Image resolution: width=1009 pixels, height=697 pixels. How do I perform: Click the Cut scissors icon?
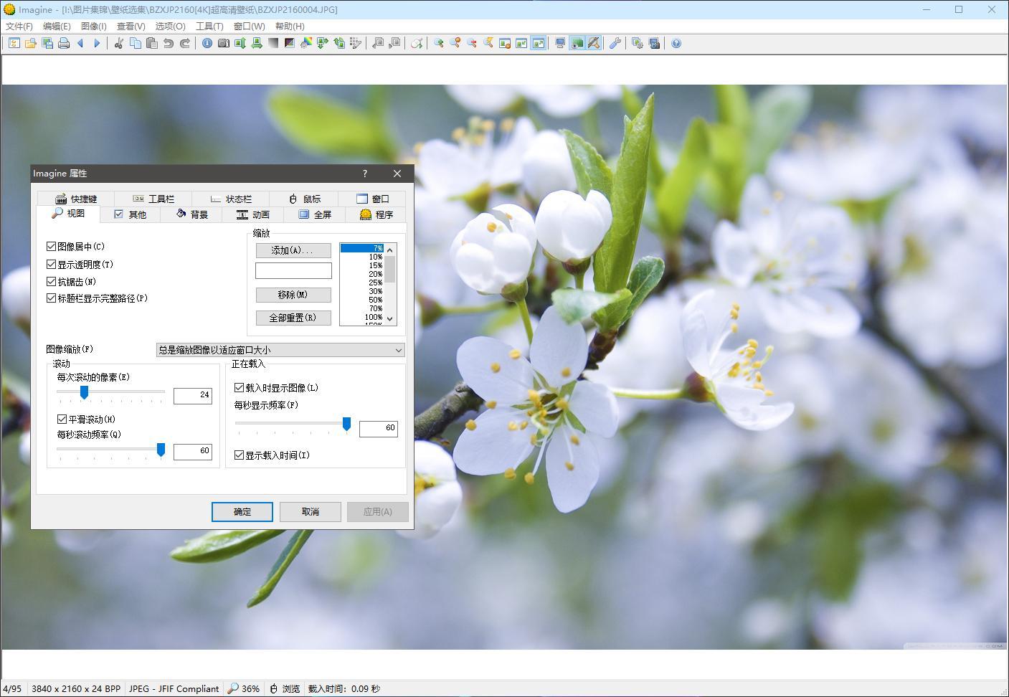[119, 43]
